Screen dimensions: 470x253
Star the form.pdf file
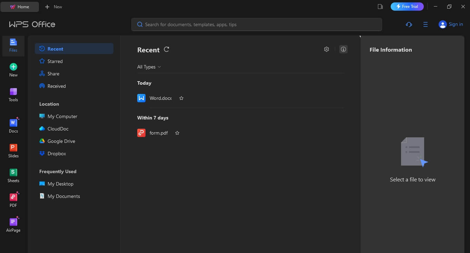tap(177, 133)
